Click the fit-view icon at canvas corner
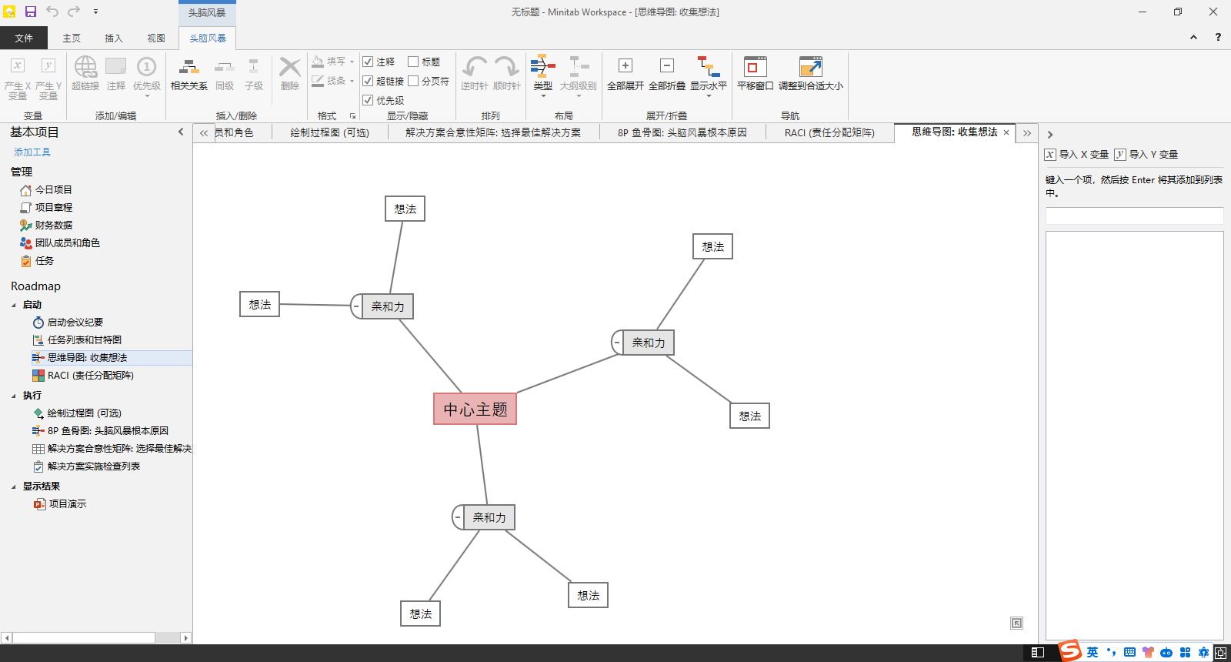This screenshot has width=1231, height=662. (1016, 624)
